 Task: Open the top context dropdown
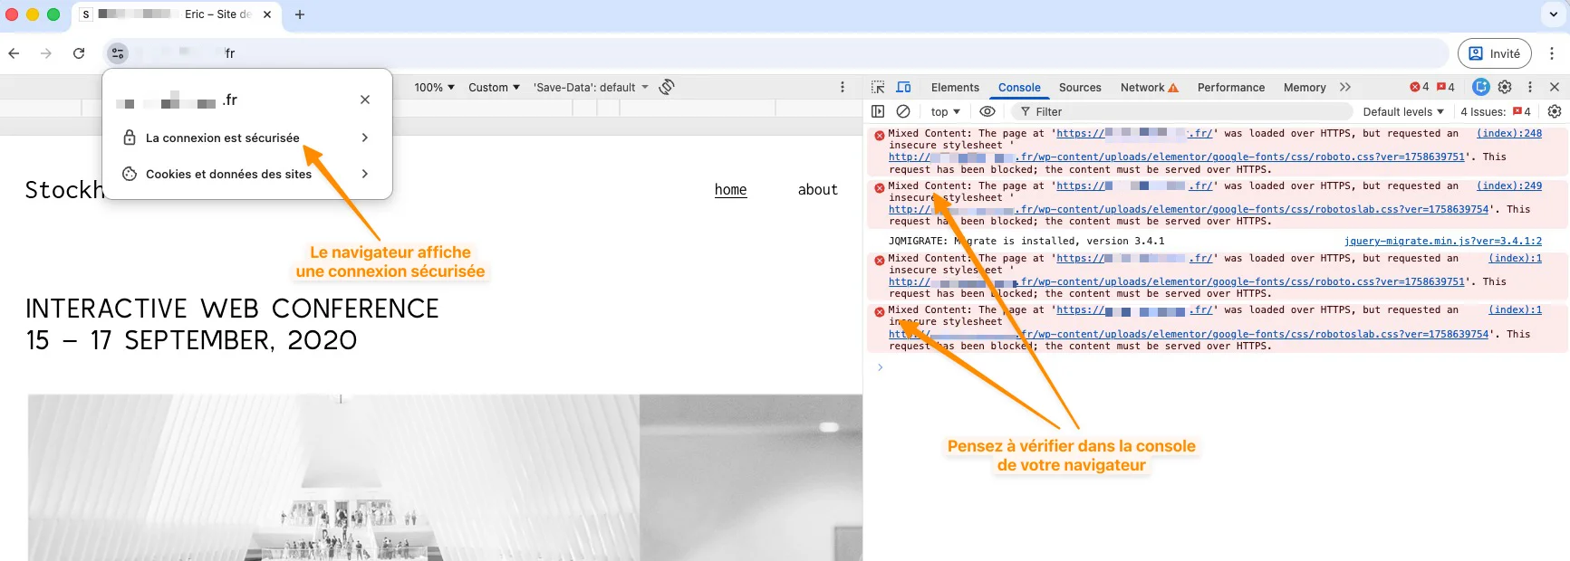(x=945, y=111)
